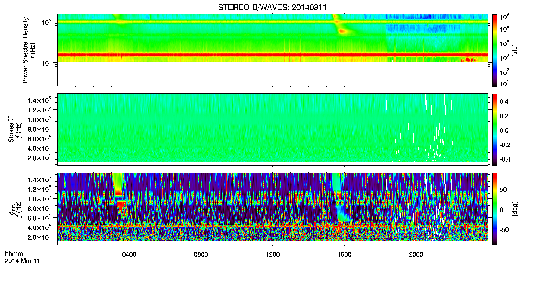The height and width of the screenshot is (281, 545).
Task: Click the Stokes V axis label
Action: pyautogui.click(x=11, y=129)
